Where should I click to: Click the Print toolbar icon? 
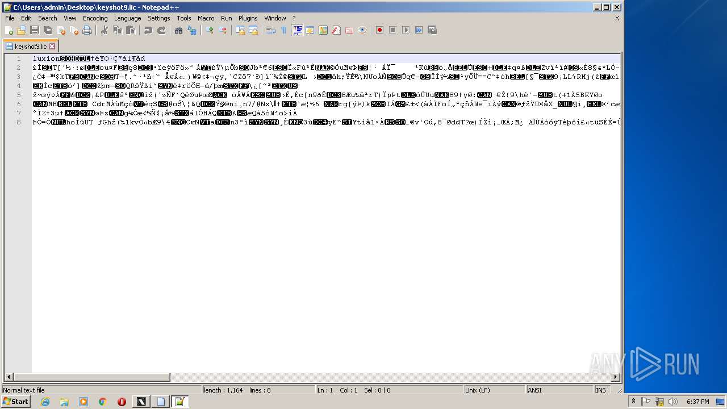87,30
